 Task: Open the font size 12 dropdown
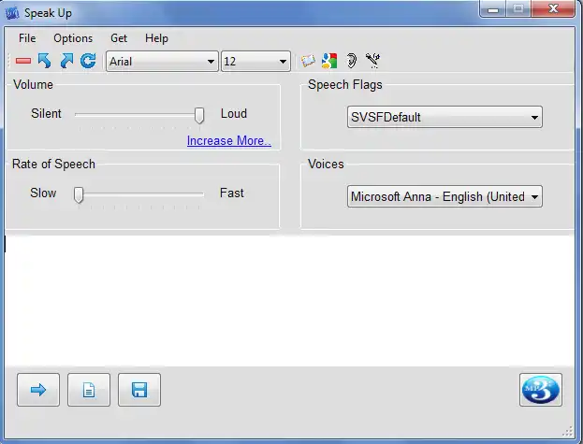click(255, 62)
